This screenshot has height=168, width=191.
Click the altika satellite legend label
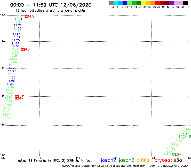(143, 160)
